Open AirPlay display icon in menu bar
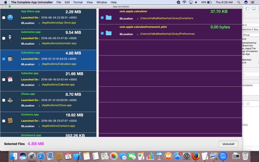The width and height of the screenshot is (259, 162). click(191, 2)
